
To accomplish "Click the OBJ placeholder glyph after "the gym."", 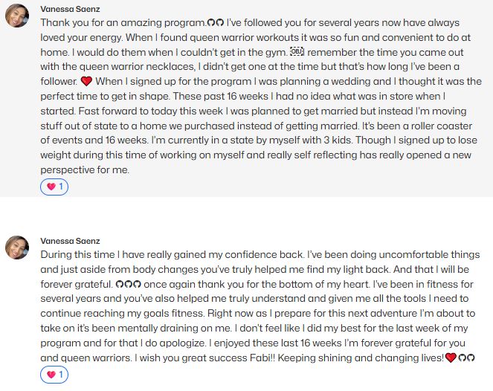I will (x=297, y=51).
